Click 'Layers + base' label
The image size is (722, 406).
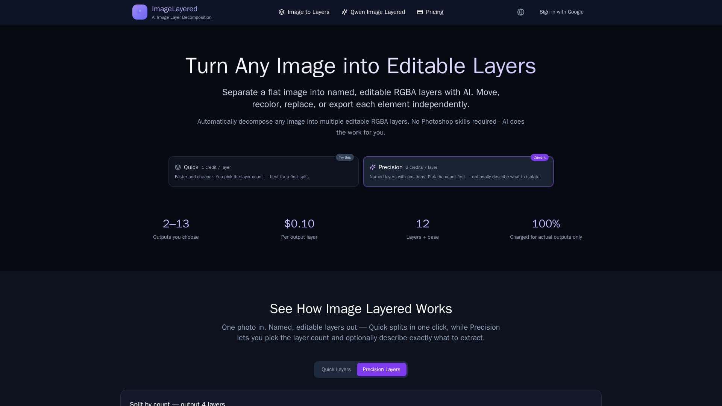tap(423, 237)
